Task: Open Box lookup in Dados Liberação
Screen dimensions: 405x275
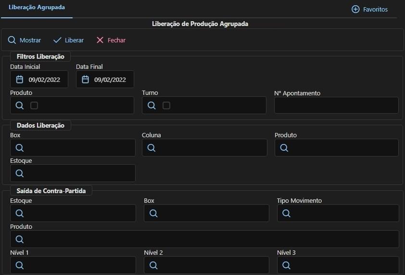Action: (x=20, y=148)
